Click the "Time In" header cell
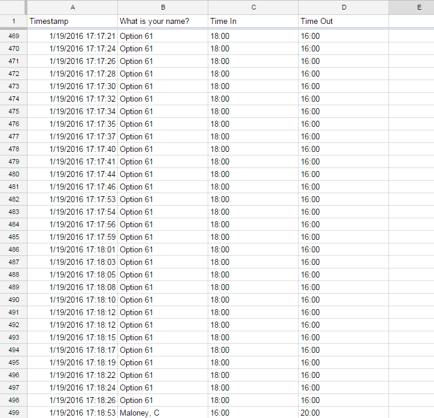 click(253, 22)
